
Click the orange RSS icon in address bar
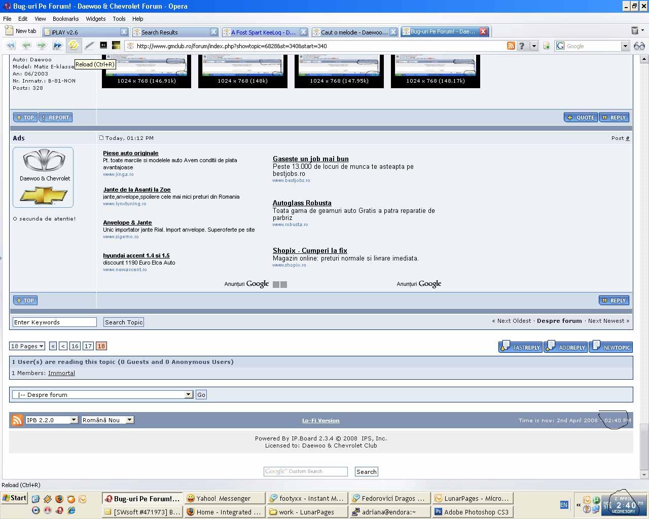pyautogui.click(x=511, y=46)
